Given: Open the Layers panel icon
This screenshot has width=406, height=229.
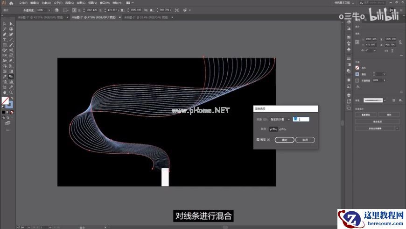Looking at the screenshot, I should tap(349, 95).
